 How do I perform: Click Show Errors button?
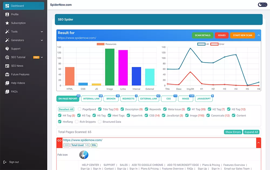pyautogui.click(x=233, y=132)
